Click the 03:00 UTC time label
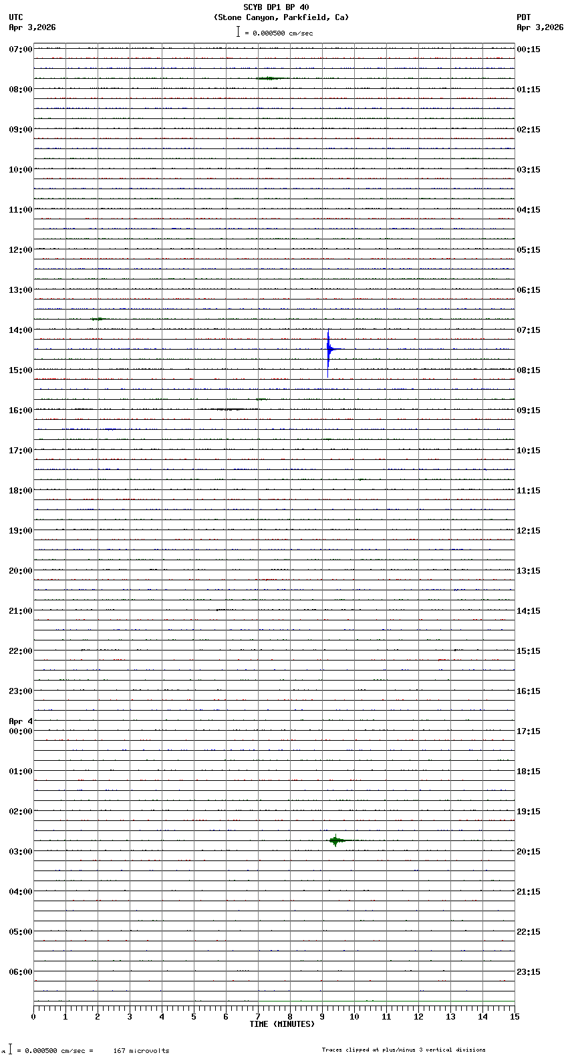The width and height of the screenshot is (568, 1059). pyautogui.click(x=21, y=852)
